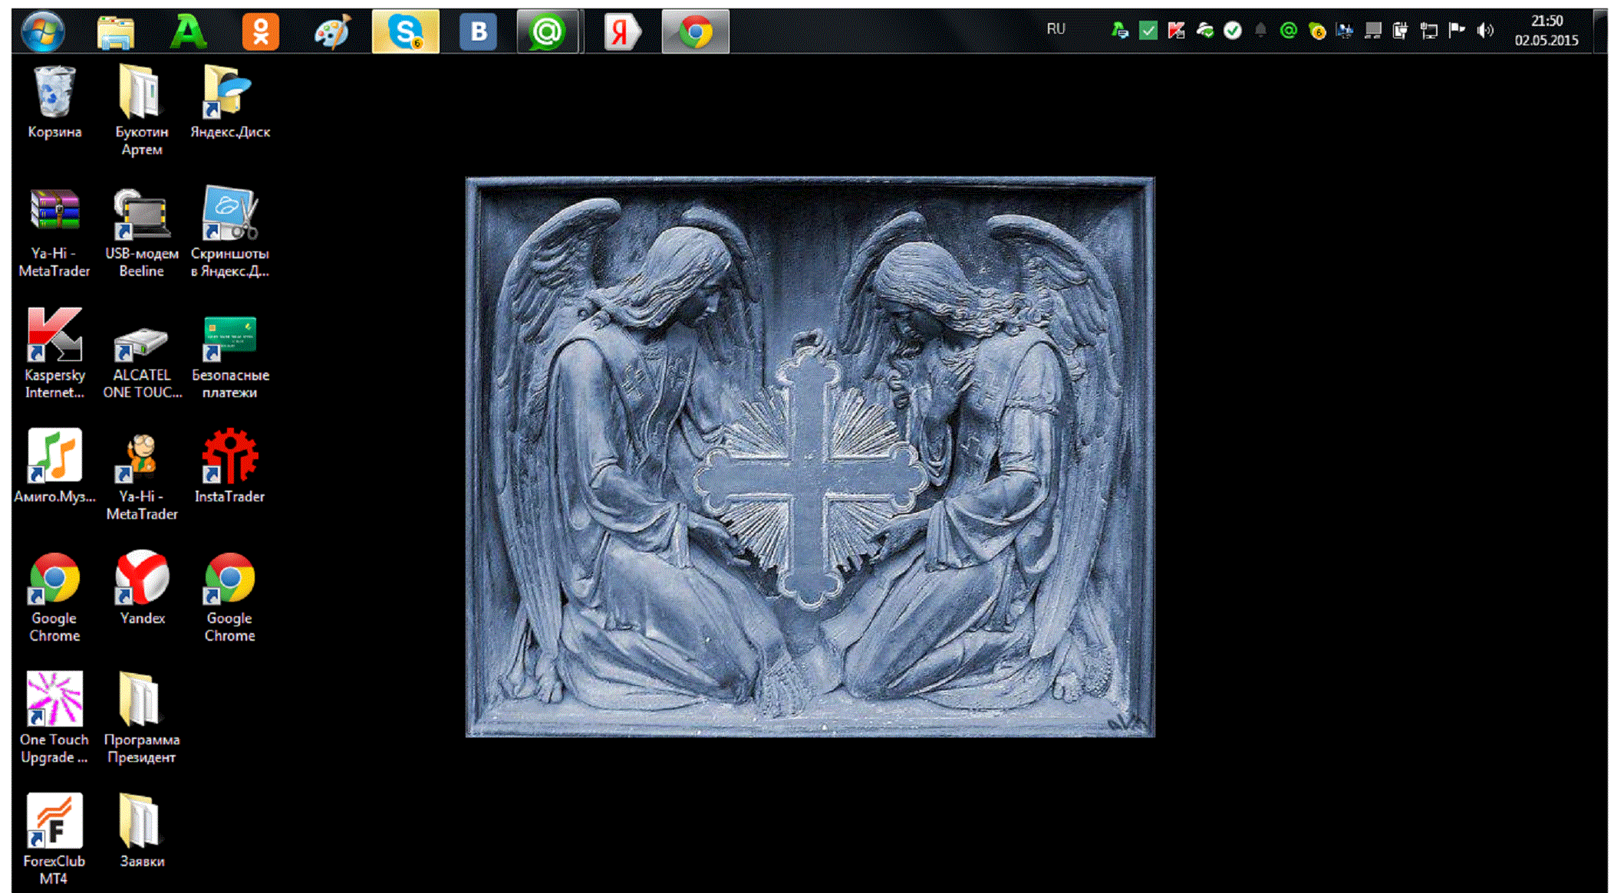Screen dimensions: 1614x893
Task: Open the Google Chrome shortcut under InstaTrader
Action: coord(229,597)
